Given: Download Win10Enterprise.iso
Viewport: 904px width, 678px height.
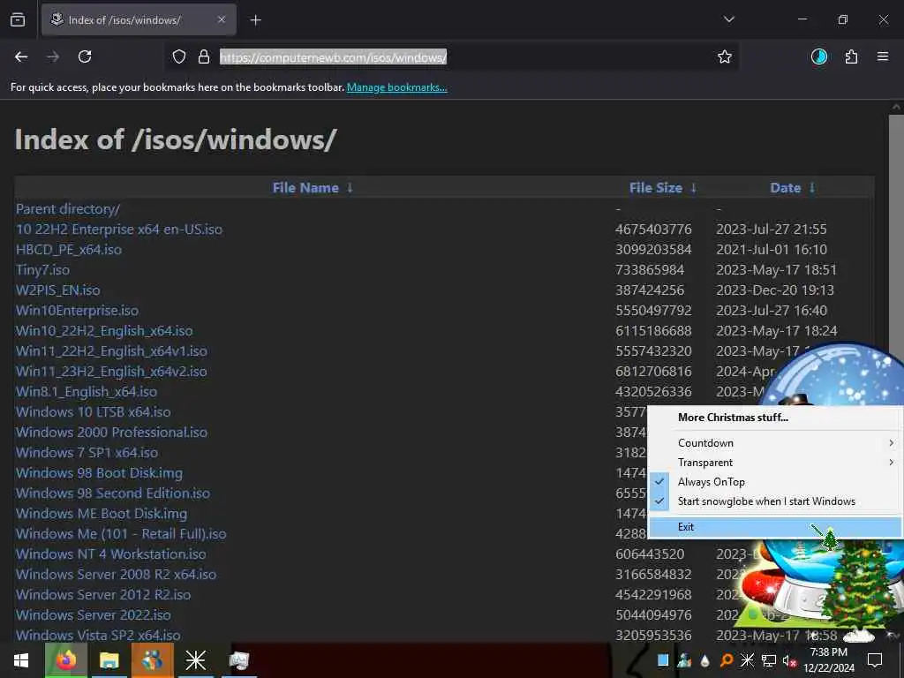Looking at the screenshot, I should tap(78, 310).
